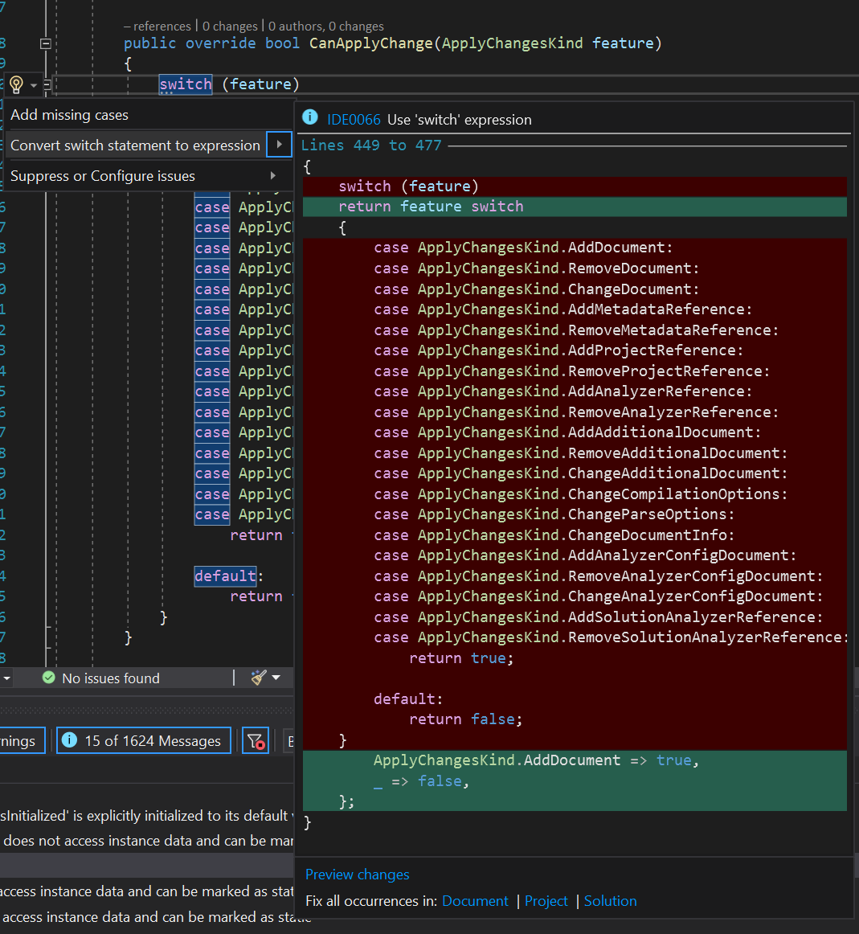Click 'return false;' in preview

tap(465, 719)
